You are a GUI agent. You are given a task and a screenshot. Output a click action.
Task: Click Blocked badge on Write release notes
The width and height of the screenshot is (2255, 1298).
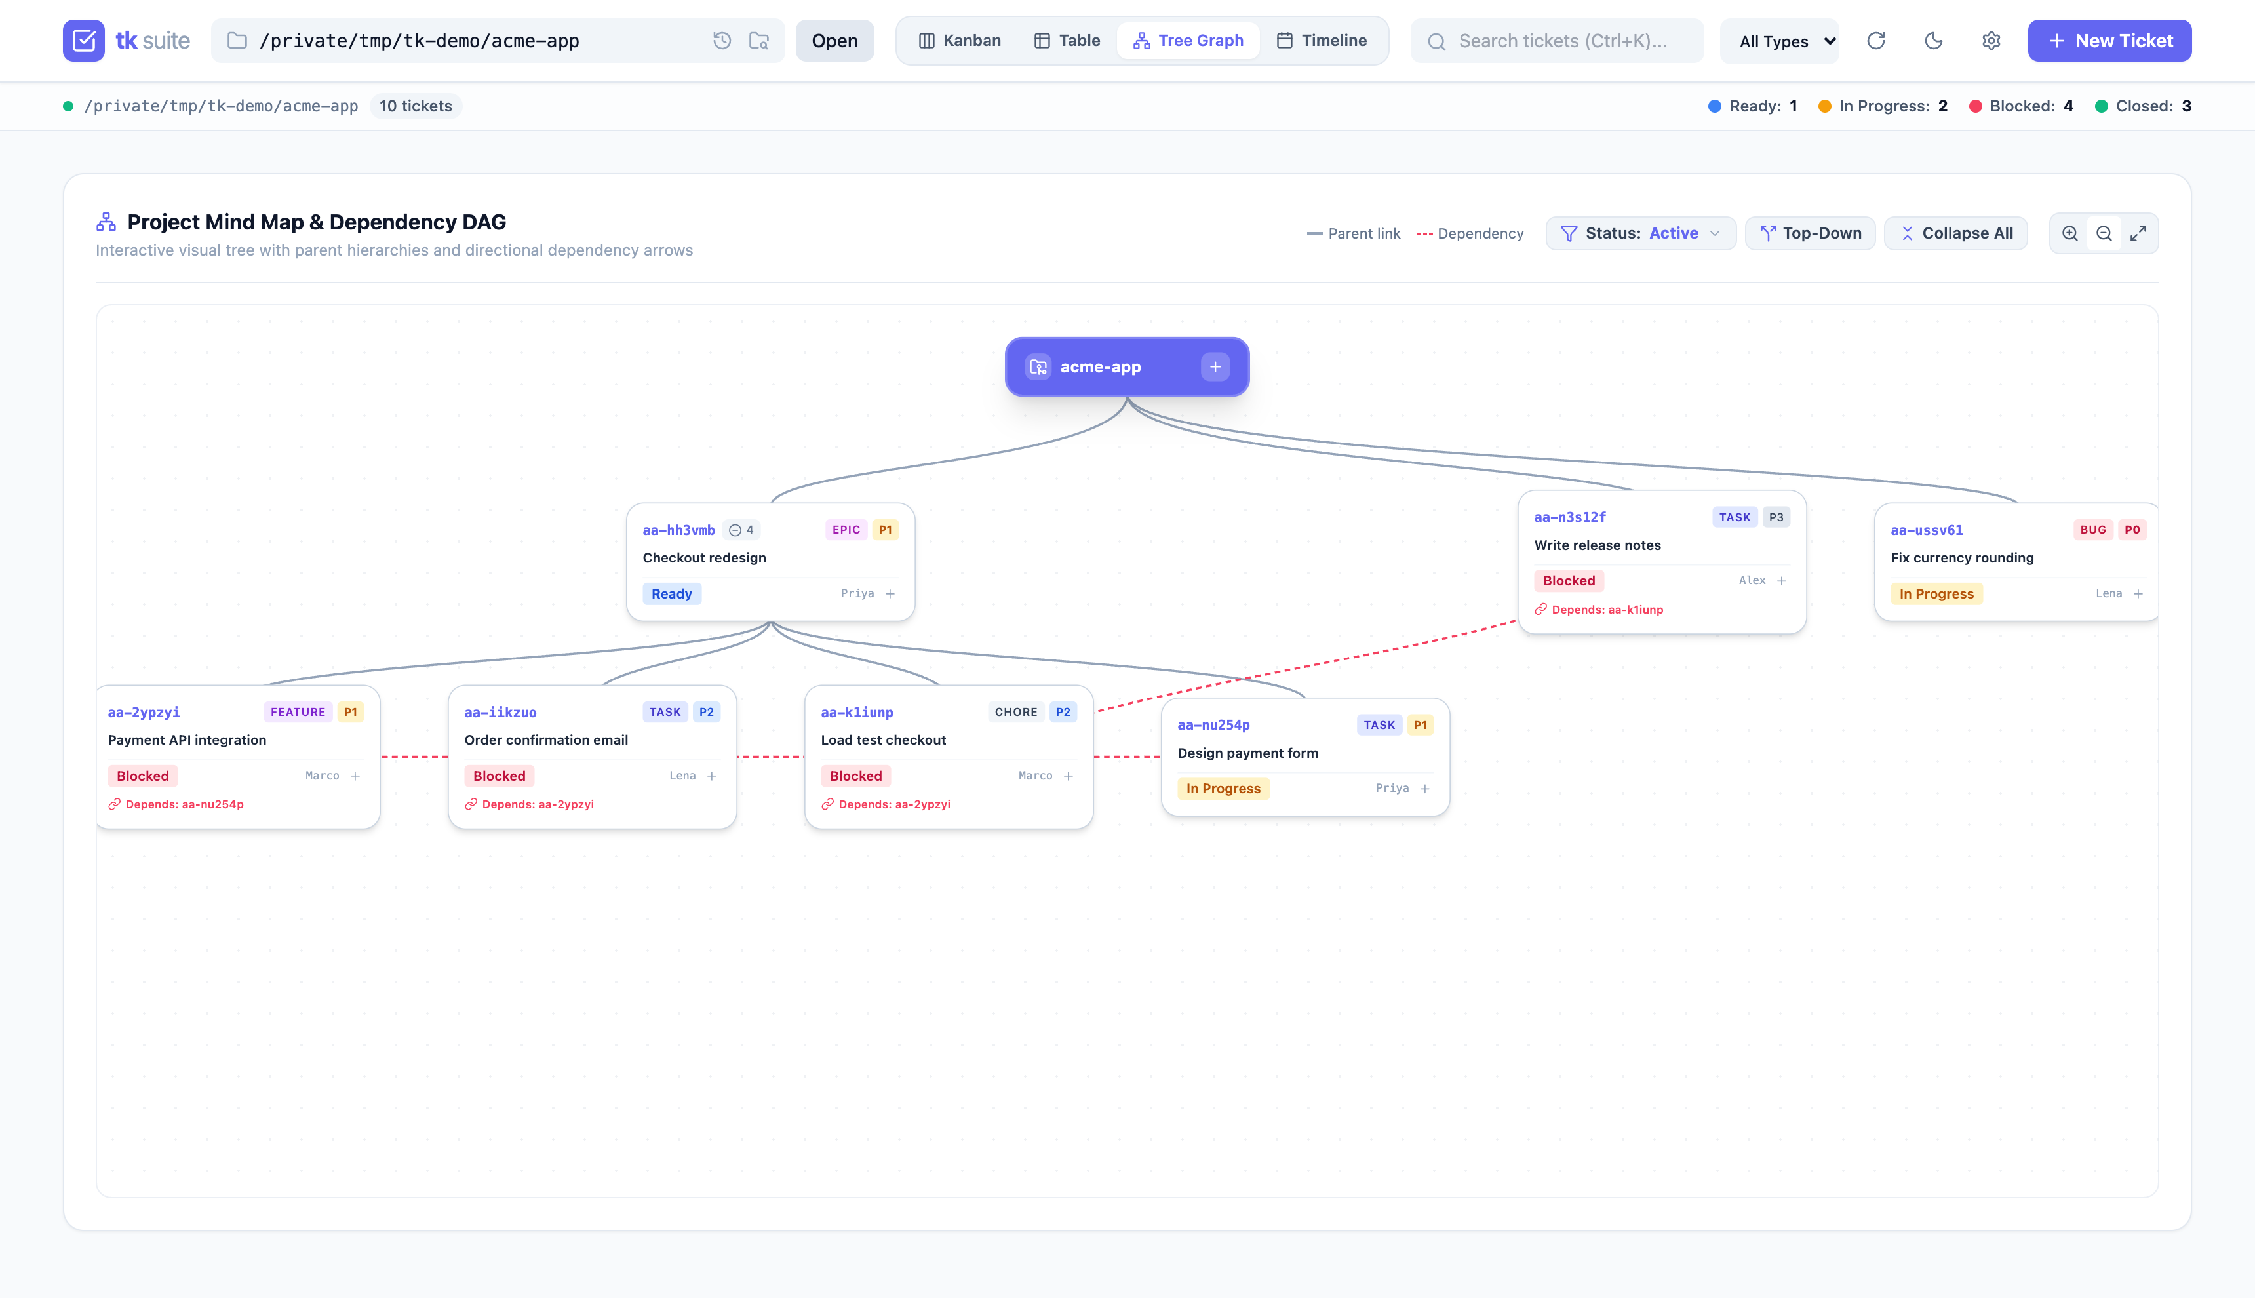(1569, 581)
